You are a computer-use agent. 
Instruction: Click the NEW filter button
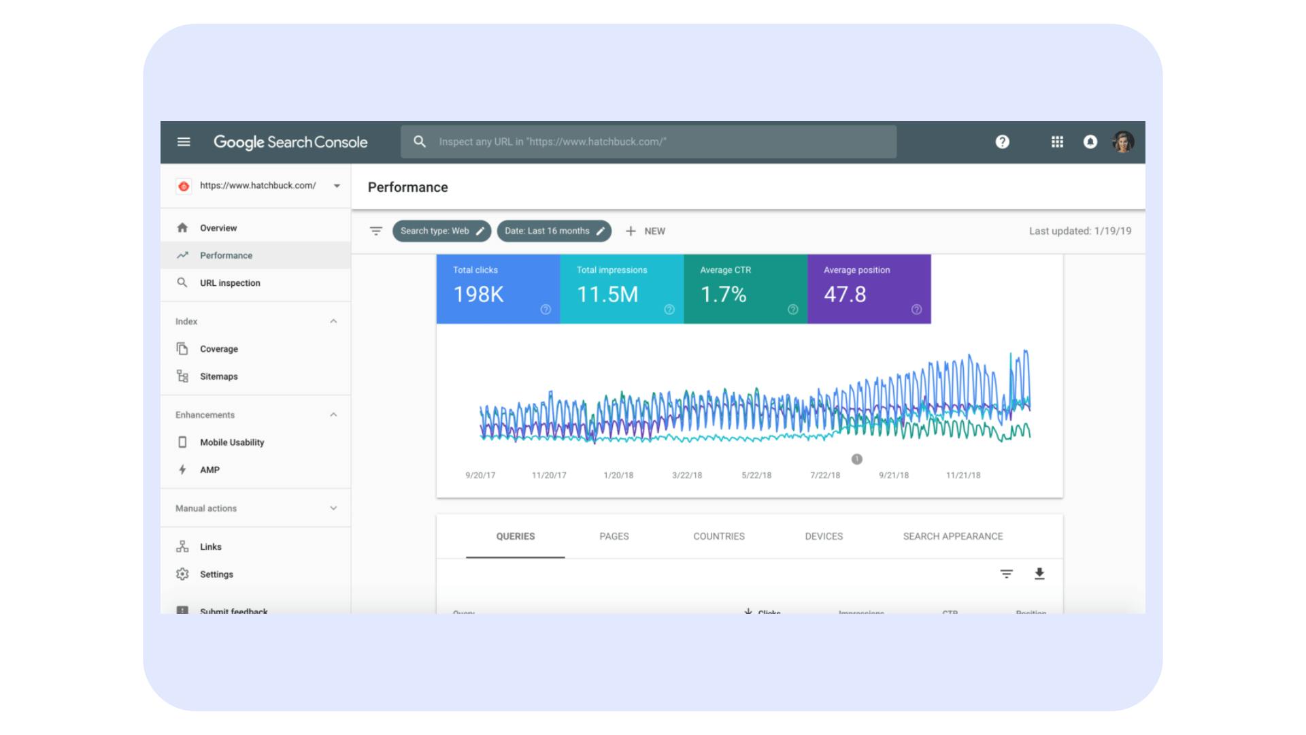pyautogui.click(x=646, y=231)
